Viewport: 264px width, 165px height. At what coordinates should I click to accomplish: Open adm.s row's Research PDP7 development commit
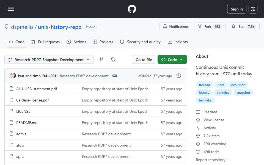click(x=106, y=134)
